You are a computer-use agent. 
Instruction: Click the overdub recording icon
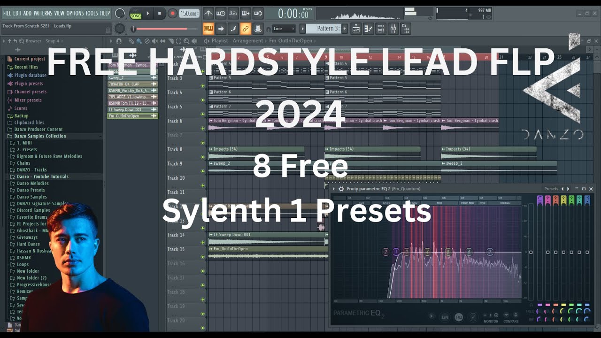click(245, 14)
